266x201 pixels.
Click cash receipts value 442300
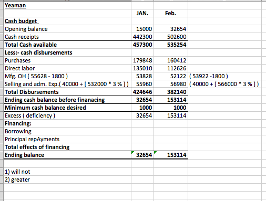pos(142,37)
